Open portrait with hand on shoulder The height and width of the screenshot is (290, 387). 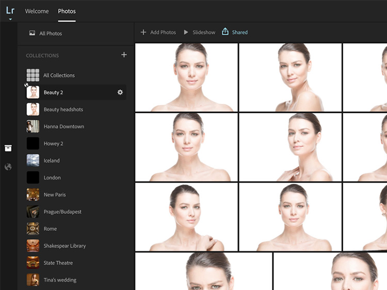click(186, 217)
